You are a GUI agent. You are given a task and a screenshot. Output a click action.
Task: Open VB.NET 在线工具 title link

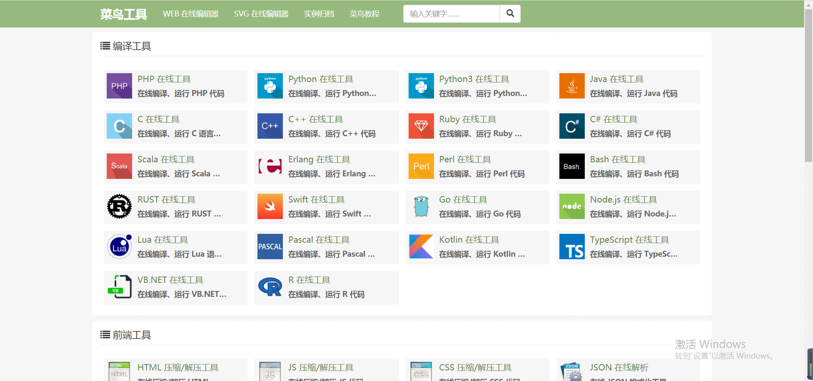coord(170,280)
